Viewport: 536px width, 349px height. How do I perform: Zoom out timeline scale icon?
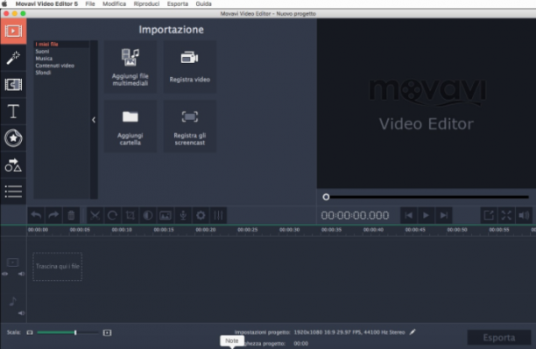(x=30, y=332)
